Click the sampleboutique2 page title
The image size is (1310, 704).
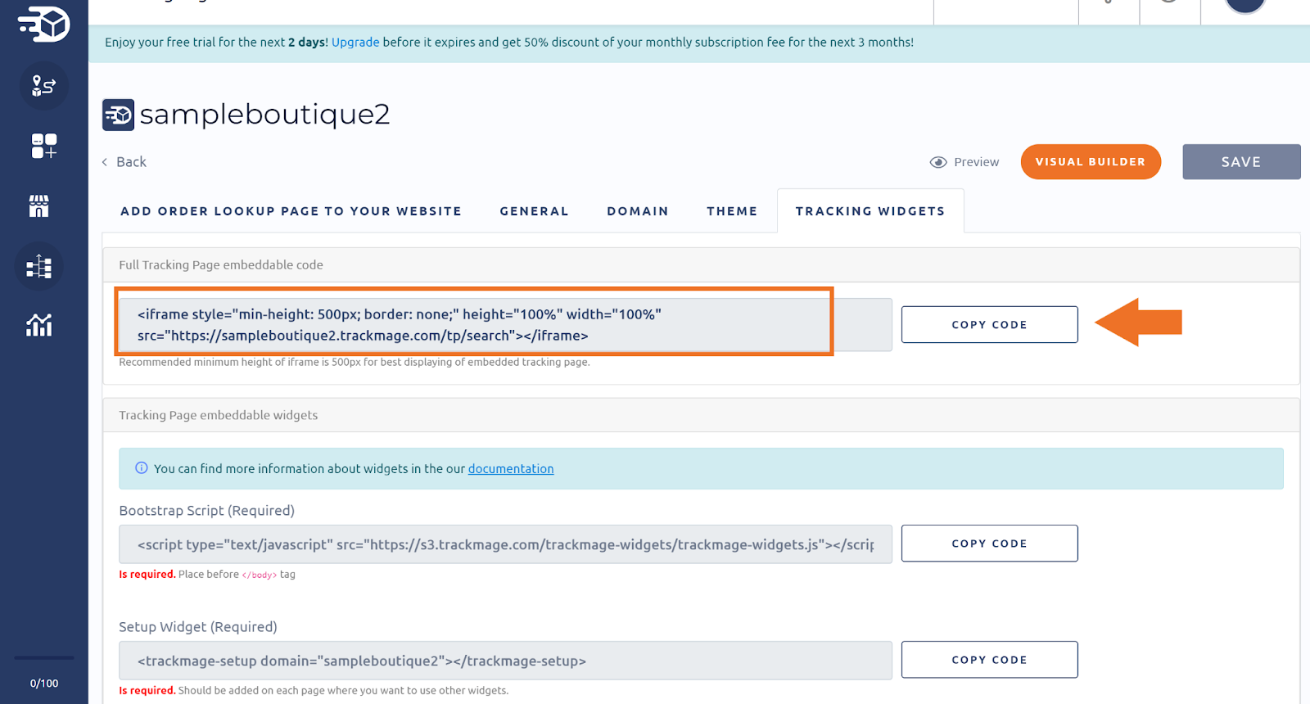coord(264,115)
